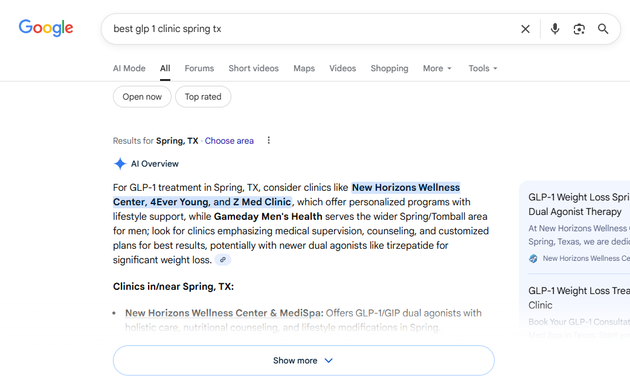Image resolution: width=630 pixels, height=384 pixels.
Task: Toggle the Top rated filter chip
Action: (x=204, y=97)
